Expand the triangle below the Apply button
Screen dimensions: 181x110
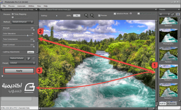click(2, 76)
